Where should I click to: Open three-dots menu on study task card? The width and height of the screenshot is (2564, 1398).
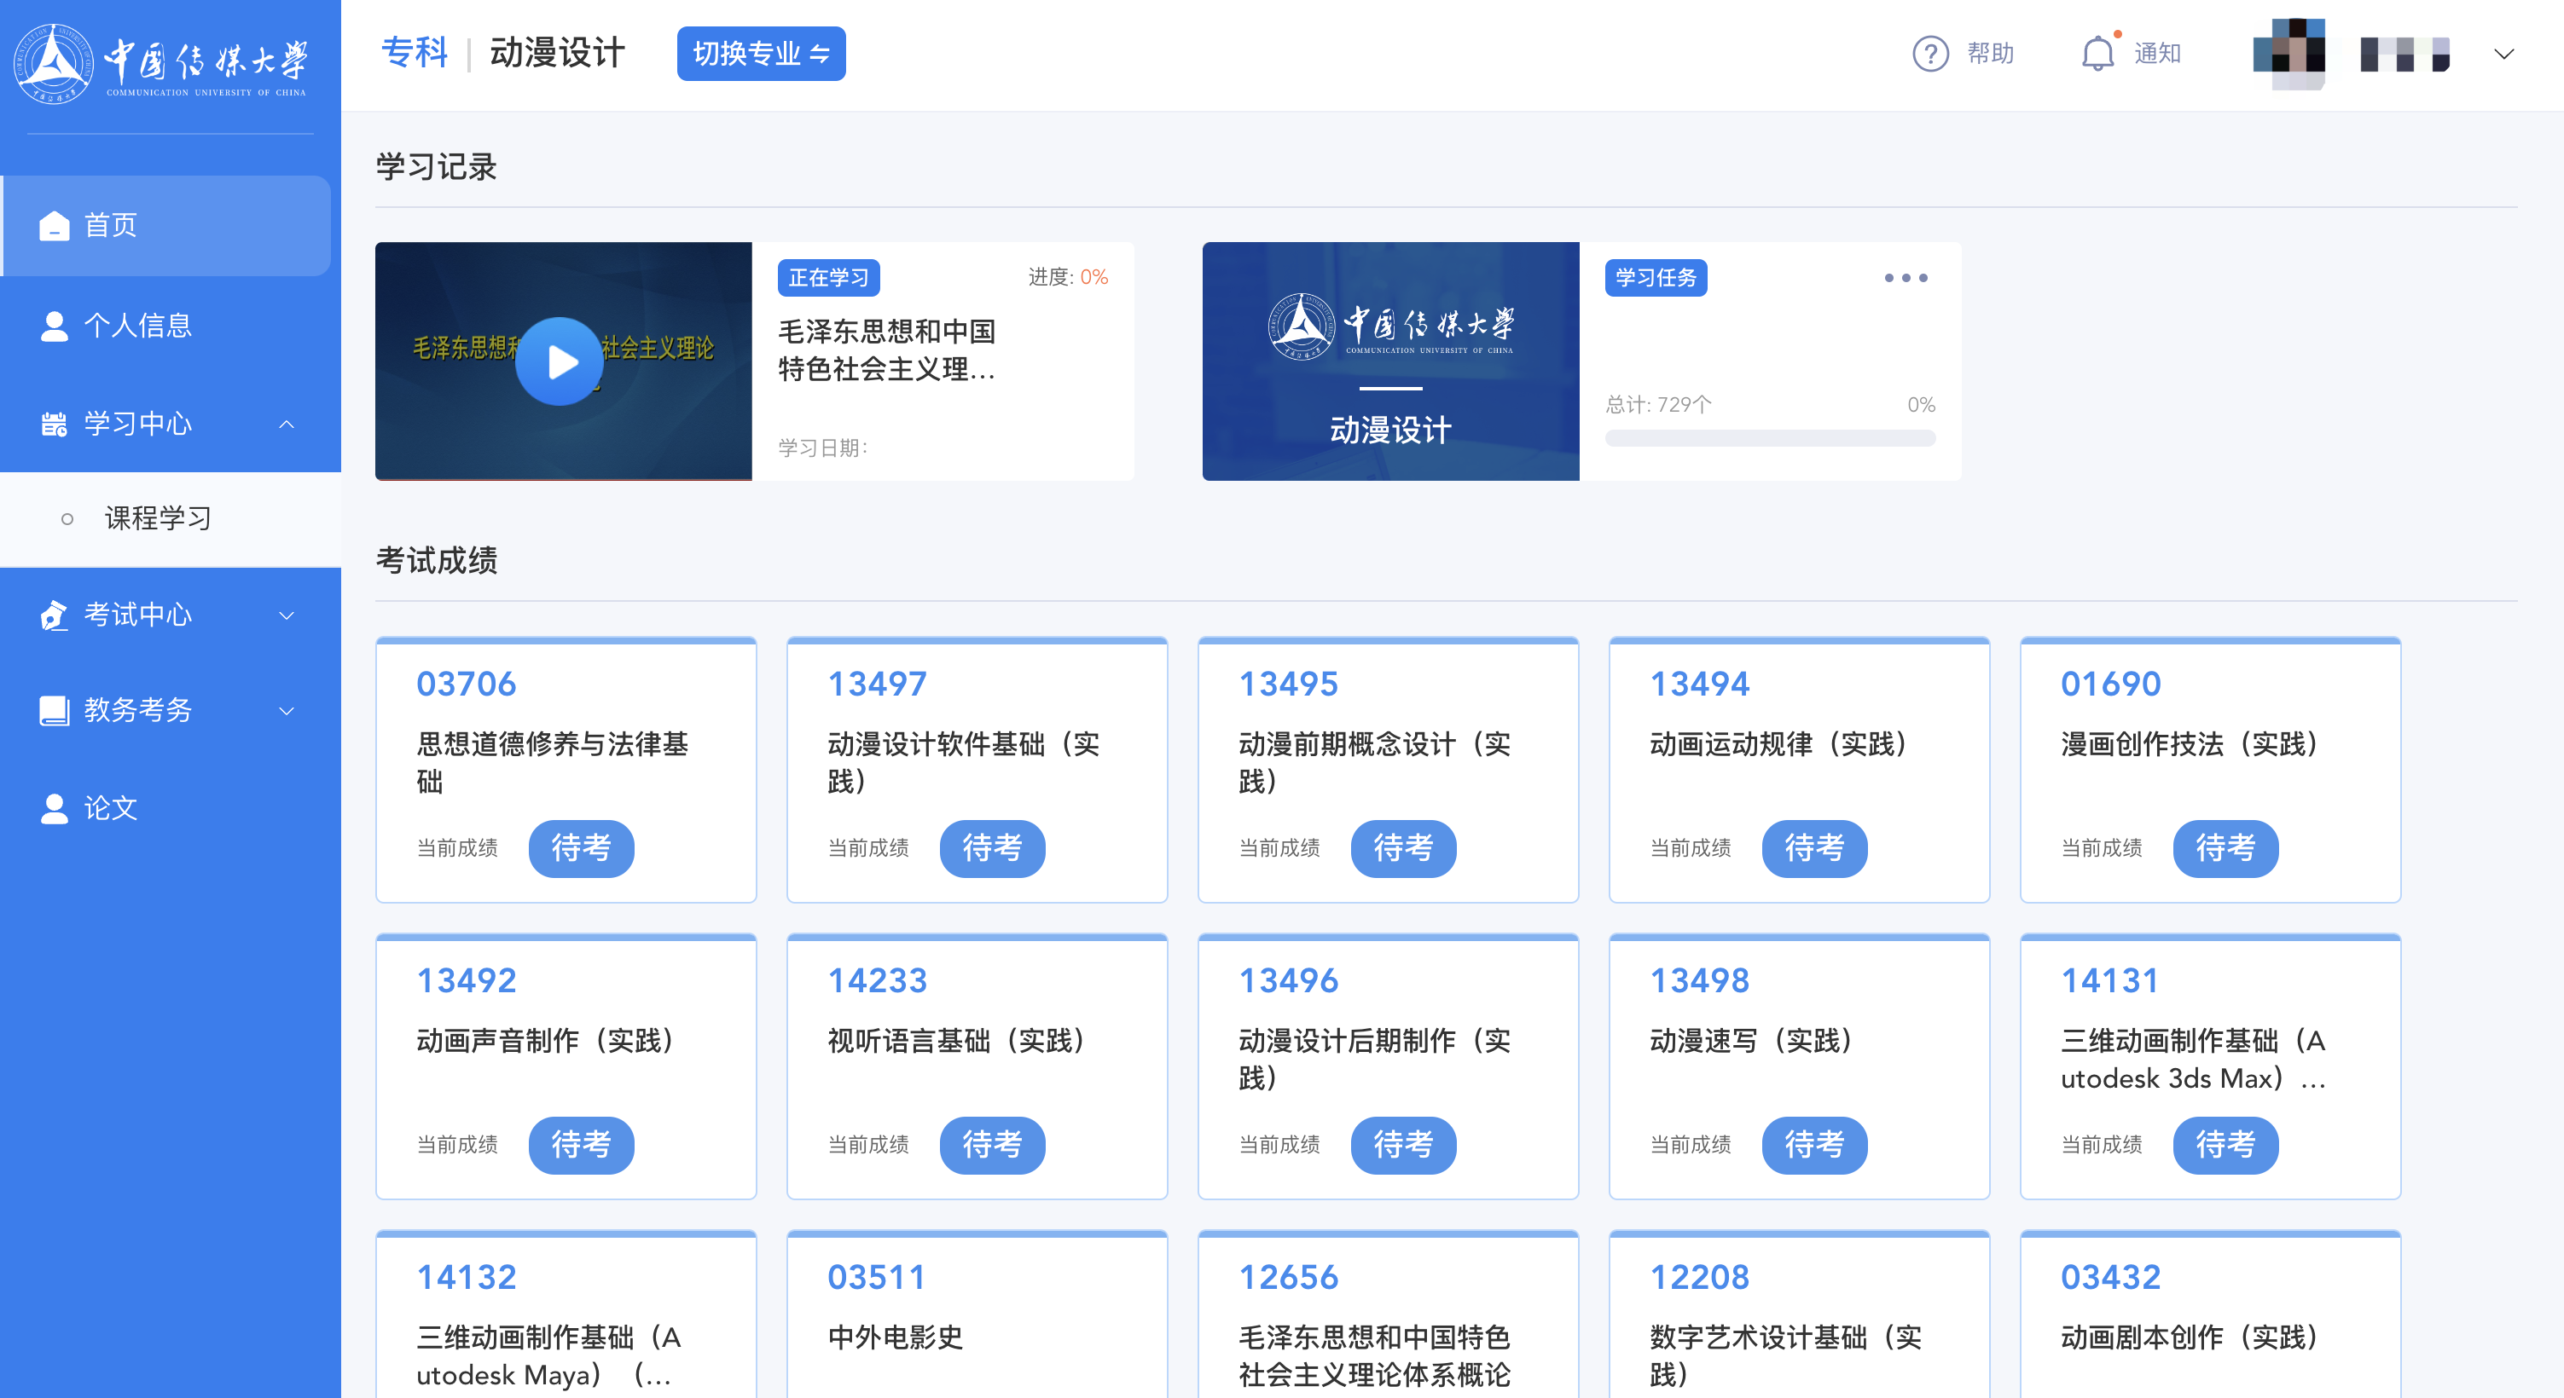coord(1905,278)
